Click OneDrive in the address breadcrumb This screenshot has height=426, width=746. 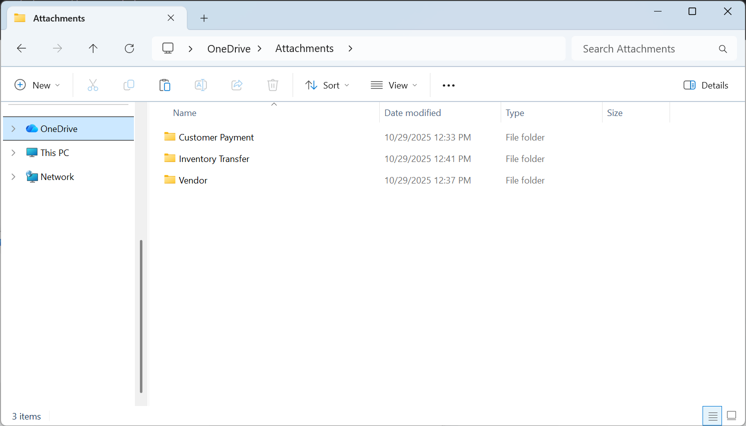coord(229,48)
